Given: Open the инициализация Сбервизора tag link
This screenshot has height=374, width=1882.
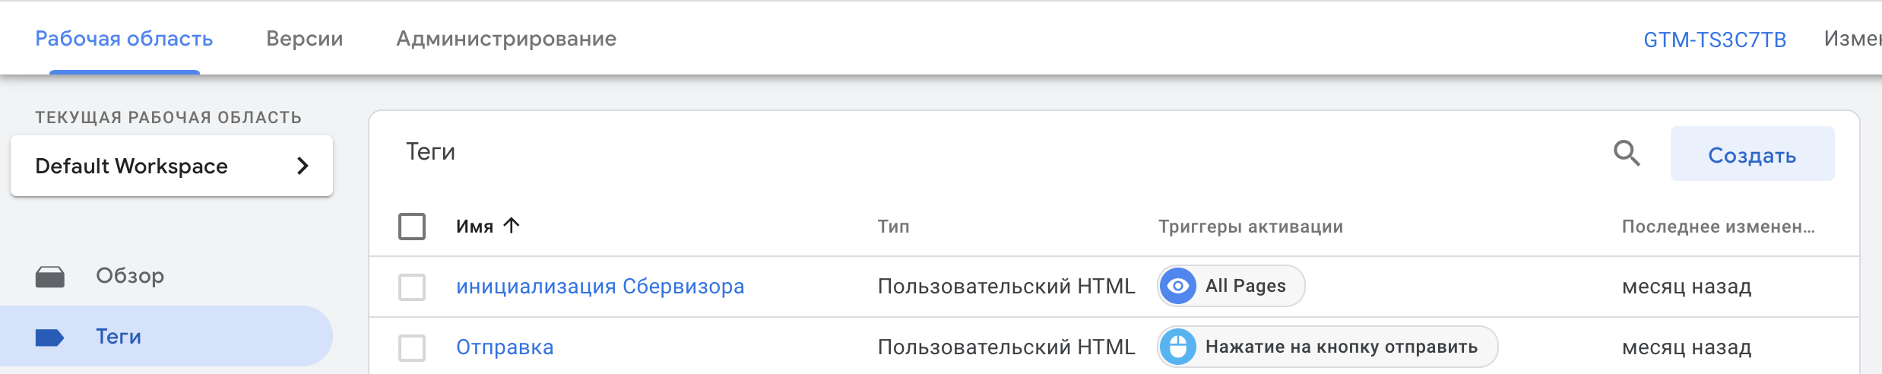Looking at the screenshot, I should pyautogui.click(x=600, y=287).
